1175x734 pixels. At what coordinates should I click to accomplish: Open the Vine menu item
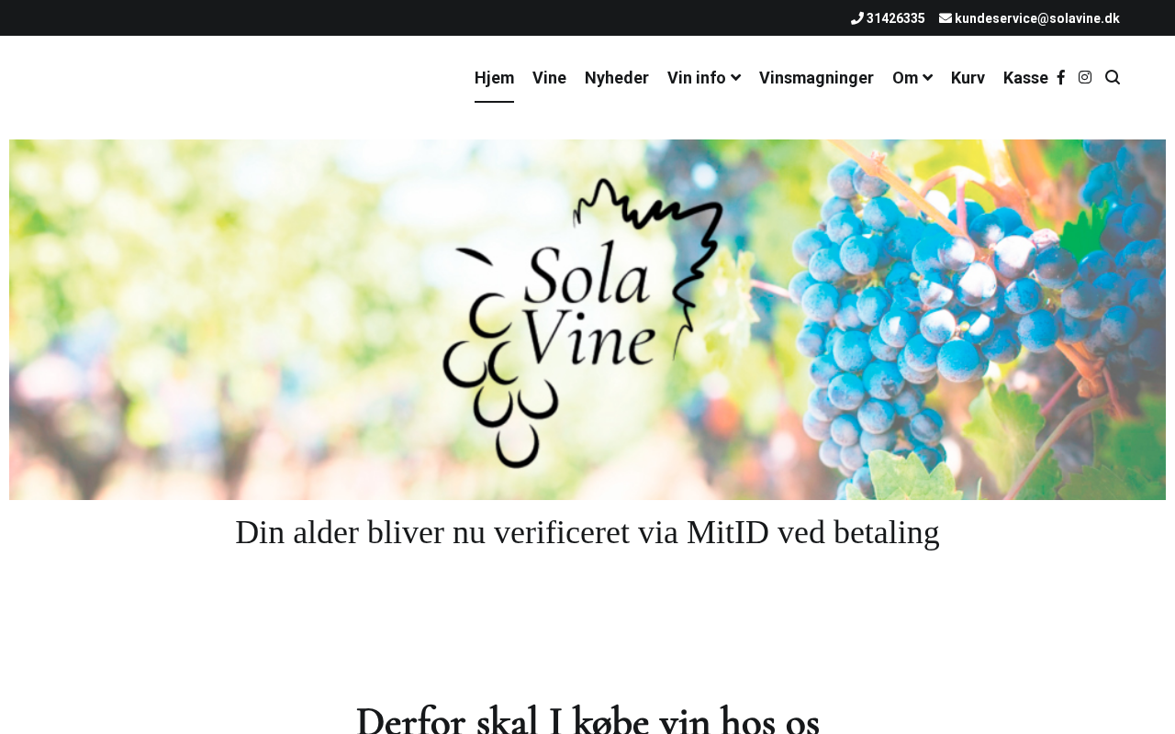(549, 78)
